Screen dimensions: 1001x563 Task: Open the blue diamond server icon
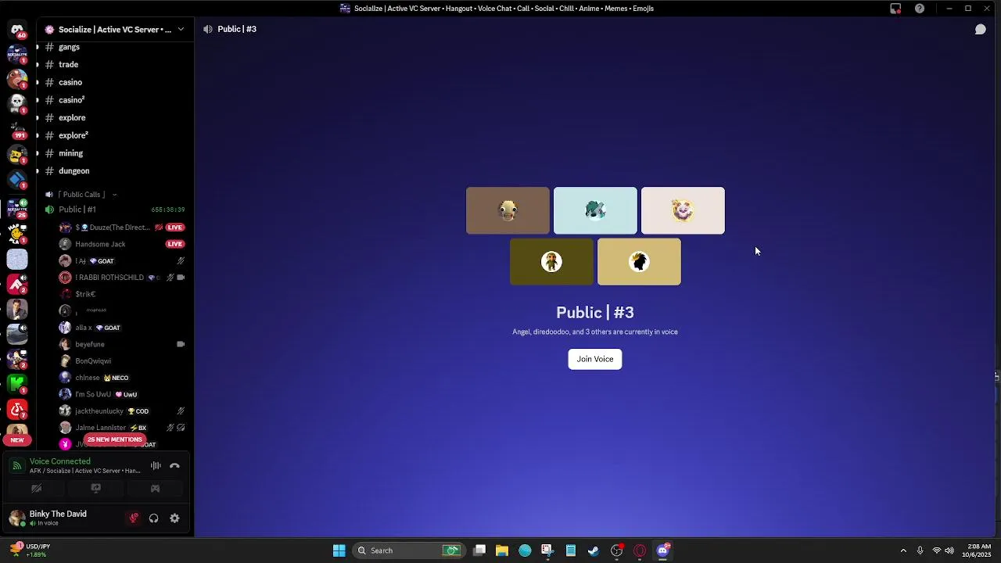(17, 180)
